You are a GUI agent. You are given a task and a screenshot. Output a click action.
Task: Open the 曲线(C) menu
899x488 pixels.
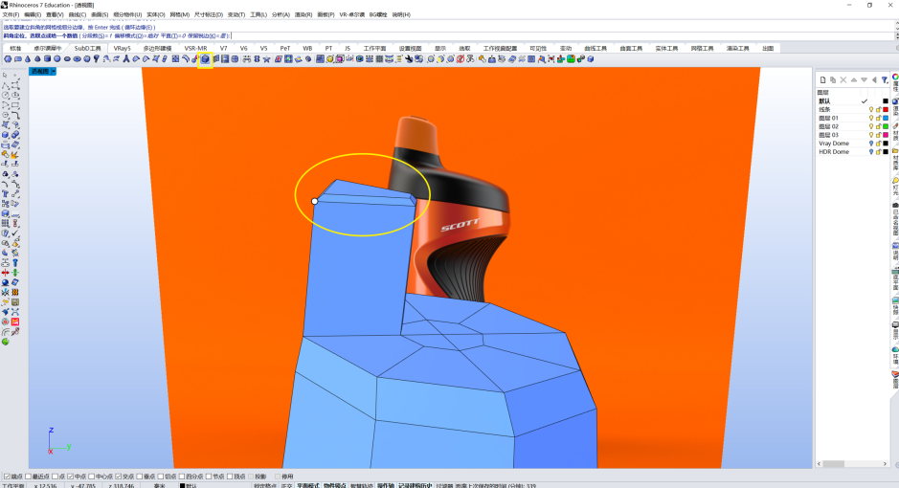[x=78, y=15]
